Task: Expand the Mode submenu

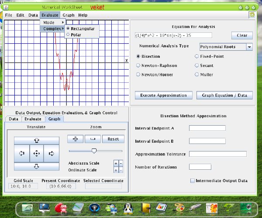Action: pyautogui.click(x=53, y=22)
